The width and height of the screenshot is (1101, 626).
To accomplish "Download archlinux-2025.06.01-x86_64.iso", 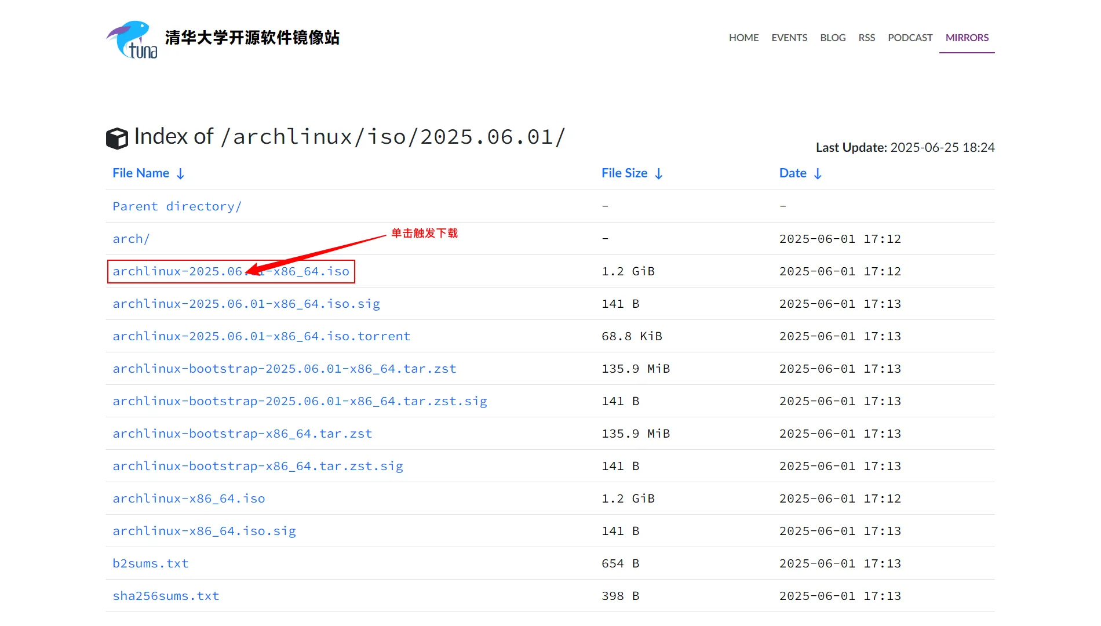I will (231, 271).
